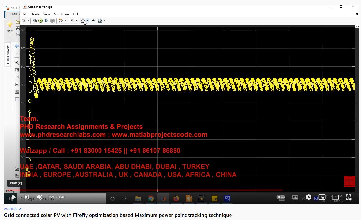Open Firefox from taskbar
The width and height of the screenshot is (361, 220).
pyautogui.click(x=176, y=198)
